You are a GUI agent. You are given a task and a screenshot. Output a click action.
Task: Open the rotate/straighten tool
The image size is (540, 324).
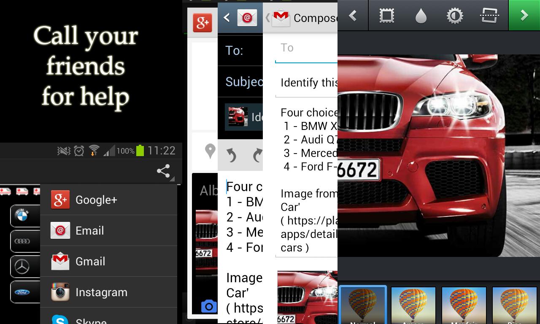(x=489, y=16)
